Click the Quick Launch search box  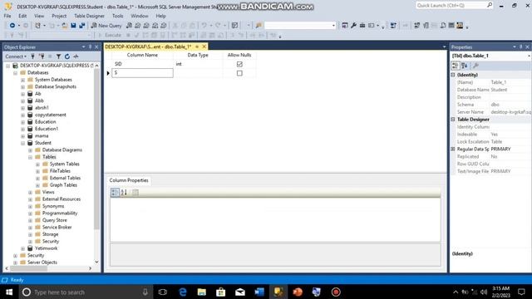[x=455, y=6]
